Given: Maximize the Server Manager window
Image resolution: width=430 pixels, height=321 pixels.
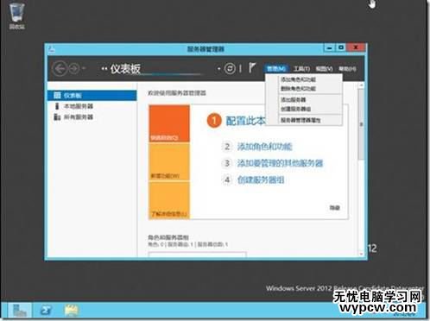Looking at the screenshot, I should [341, 47].
